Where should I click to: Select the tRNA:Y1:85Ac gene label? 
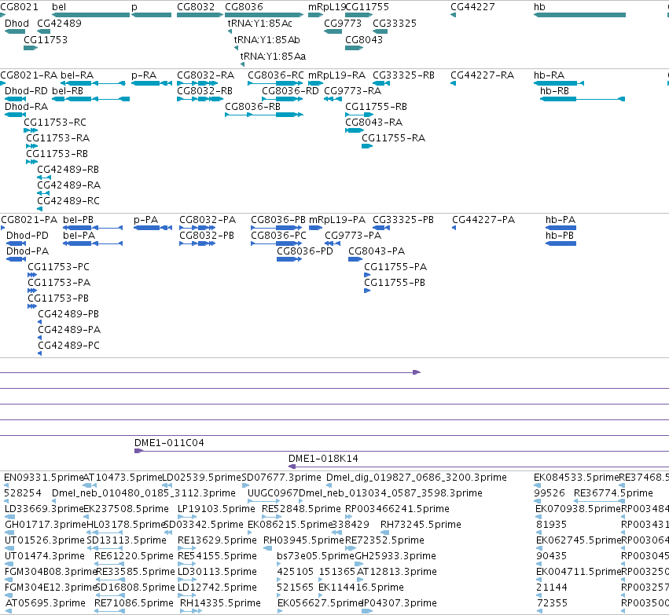(260, 24)
